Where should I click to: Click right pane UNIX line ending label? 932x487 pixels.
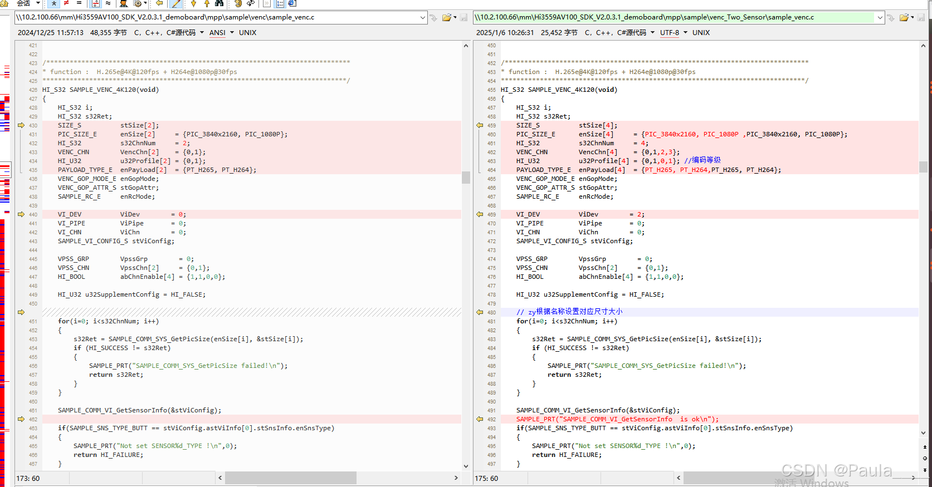coord(701,33)
